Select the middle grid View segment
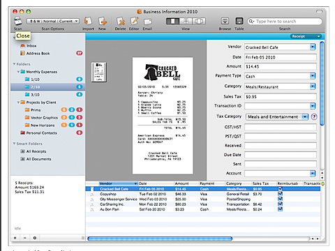The height and width of the screenshot is (251, 335). (x=186, y=22)
